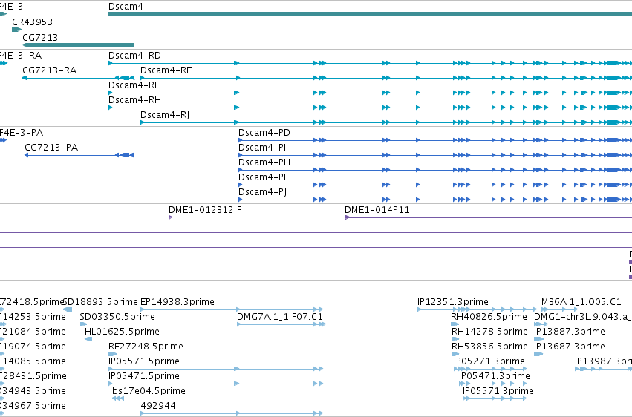Viewport: 632px width, 417px height.
Task: Click the IP13687.3prime EST arrow glyph
Action: pyautogui.click(x=538, y=354)
